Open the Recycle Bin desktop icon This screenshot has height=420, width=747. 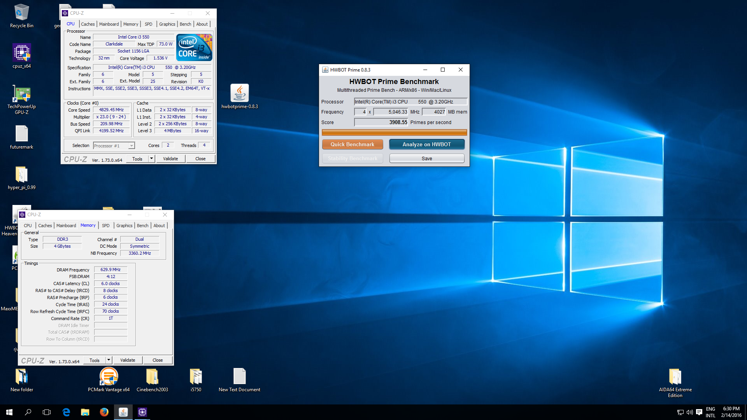click(21, 16)
